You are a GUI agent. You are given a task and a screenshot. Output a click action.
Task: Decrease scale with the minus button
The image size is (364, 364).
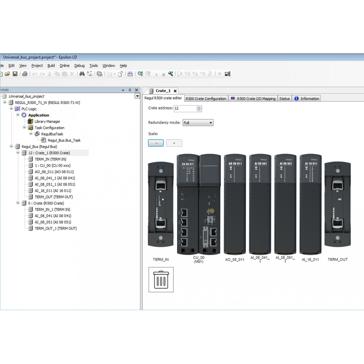(x=156, y=143)
